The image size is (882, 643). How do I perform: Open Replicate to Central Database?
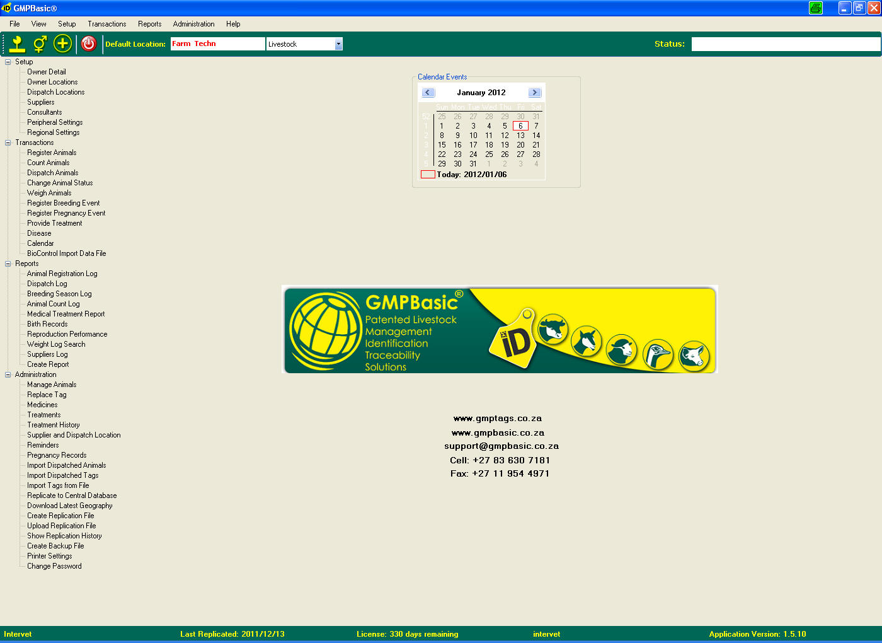72,495
